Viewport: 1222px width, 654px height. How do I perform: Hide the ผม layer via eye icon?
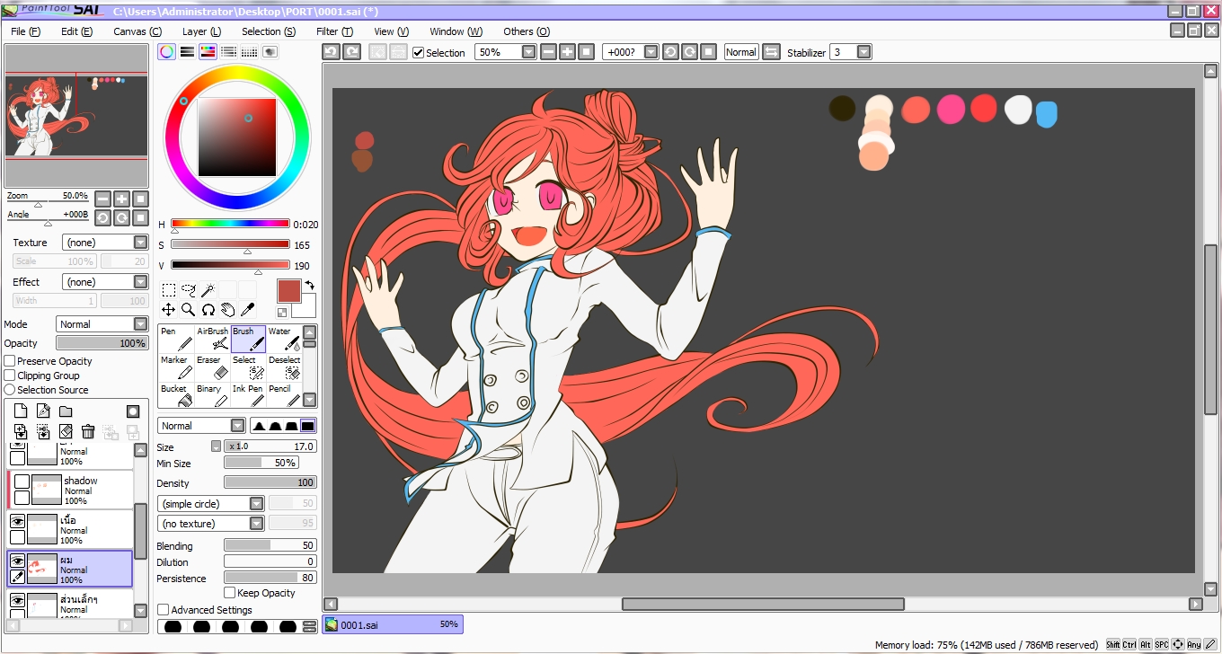pos(17,561)
